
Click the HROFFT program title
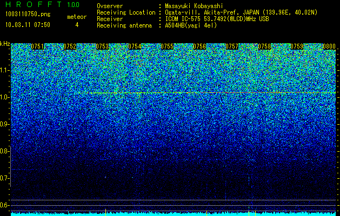click(34, 4)
